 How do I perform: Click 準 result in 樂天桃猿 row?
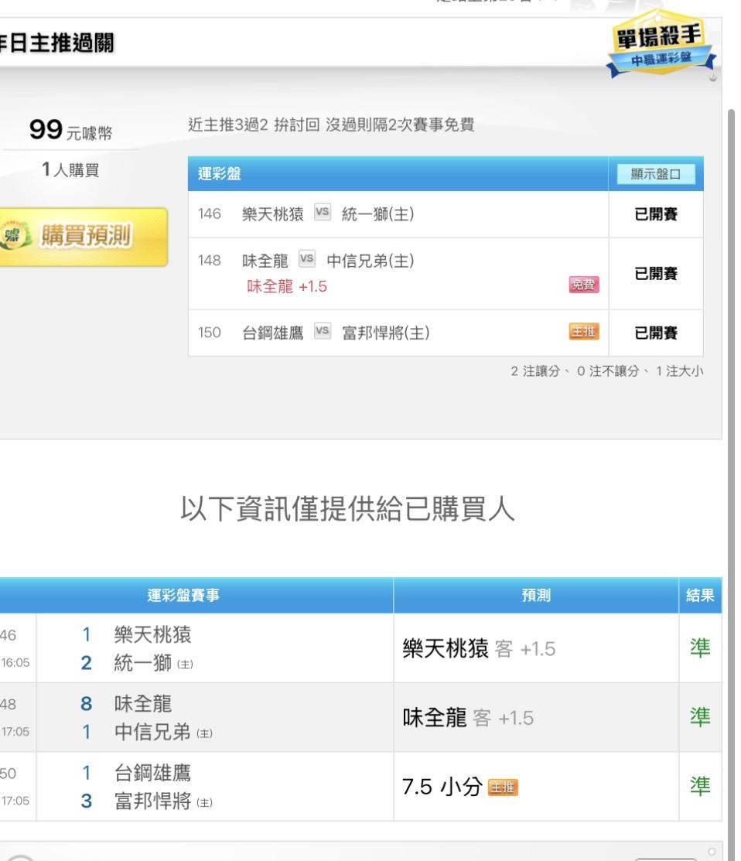(x=700, y=648)
